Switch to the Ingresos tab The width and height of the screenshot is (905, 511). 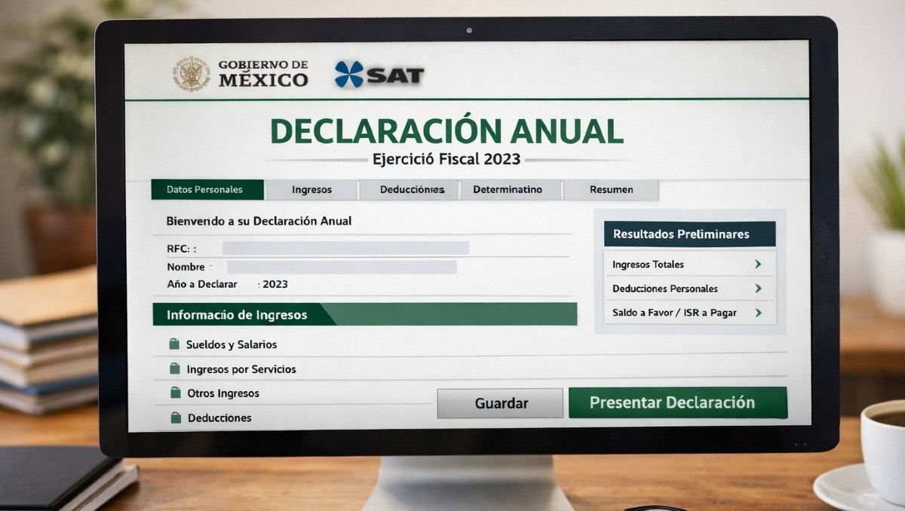pyautogui.click(x=311, y=189)
